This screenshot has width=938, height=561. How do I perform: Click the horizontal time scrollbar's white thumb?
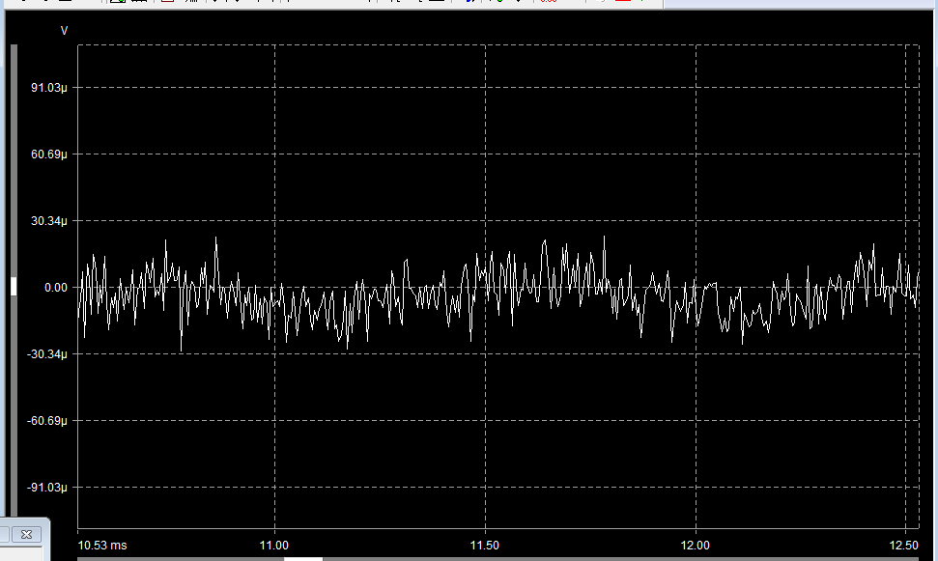302,559
